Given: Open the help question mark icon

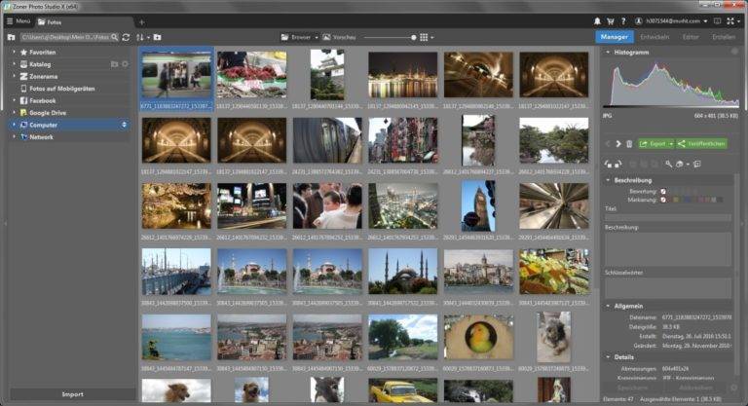Looking at the screenshot, I should [623, 21].
